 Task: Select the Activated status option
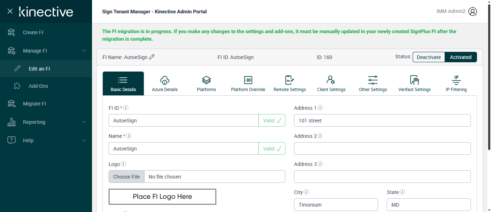pos(460,57)
